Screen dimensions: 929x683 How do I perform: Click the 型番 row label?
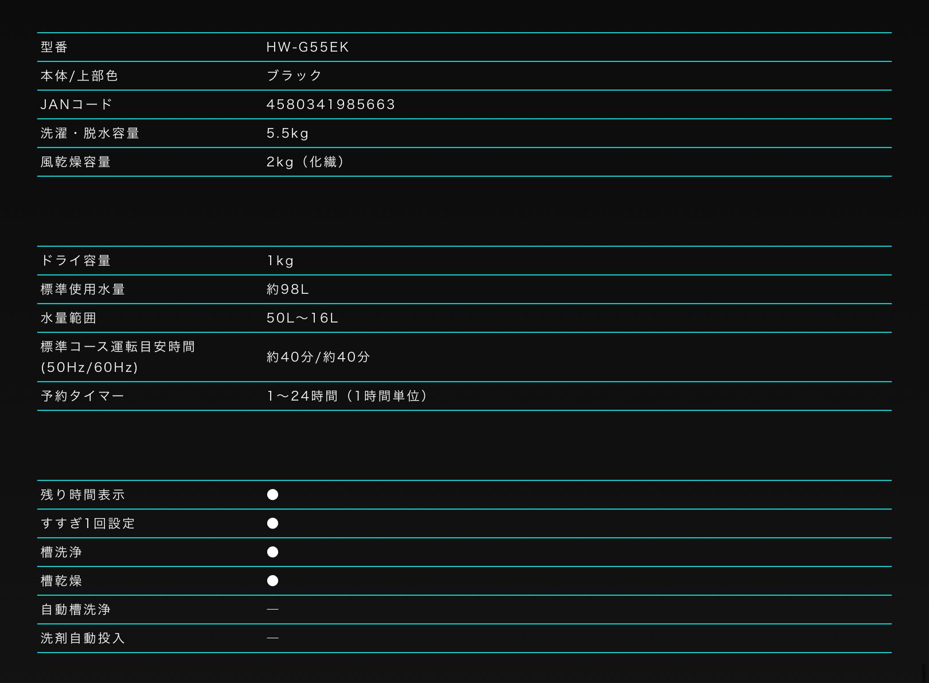[54, 47]
